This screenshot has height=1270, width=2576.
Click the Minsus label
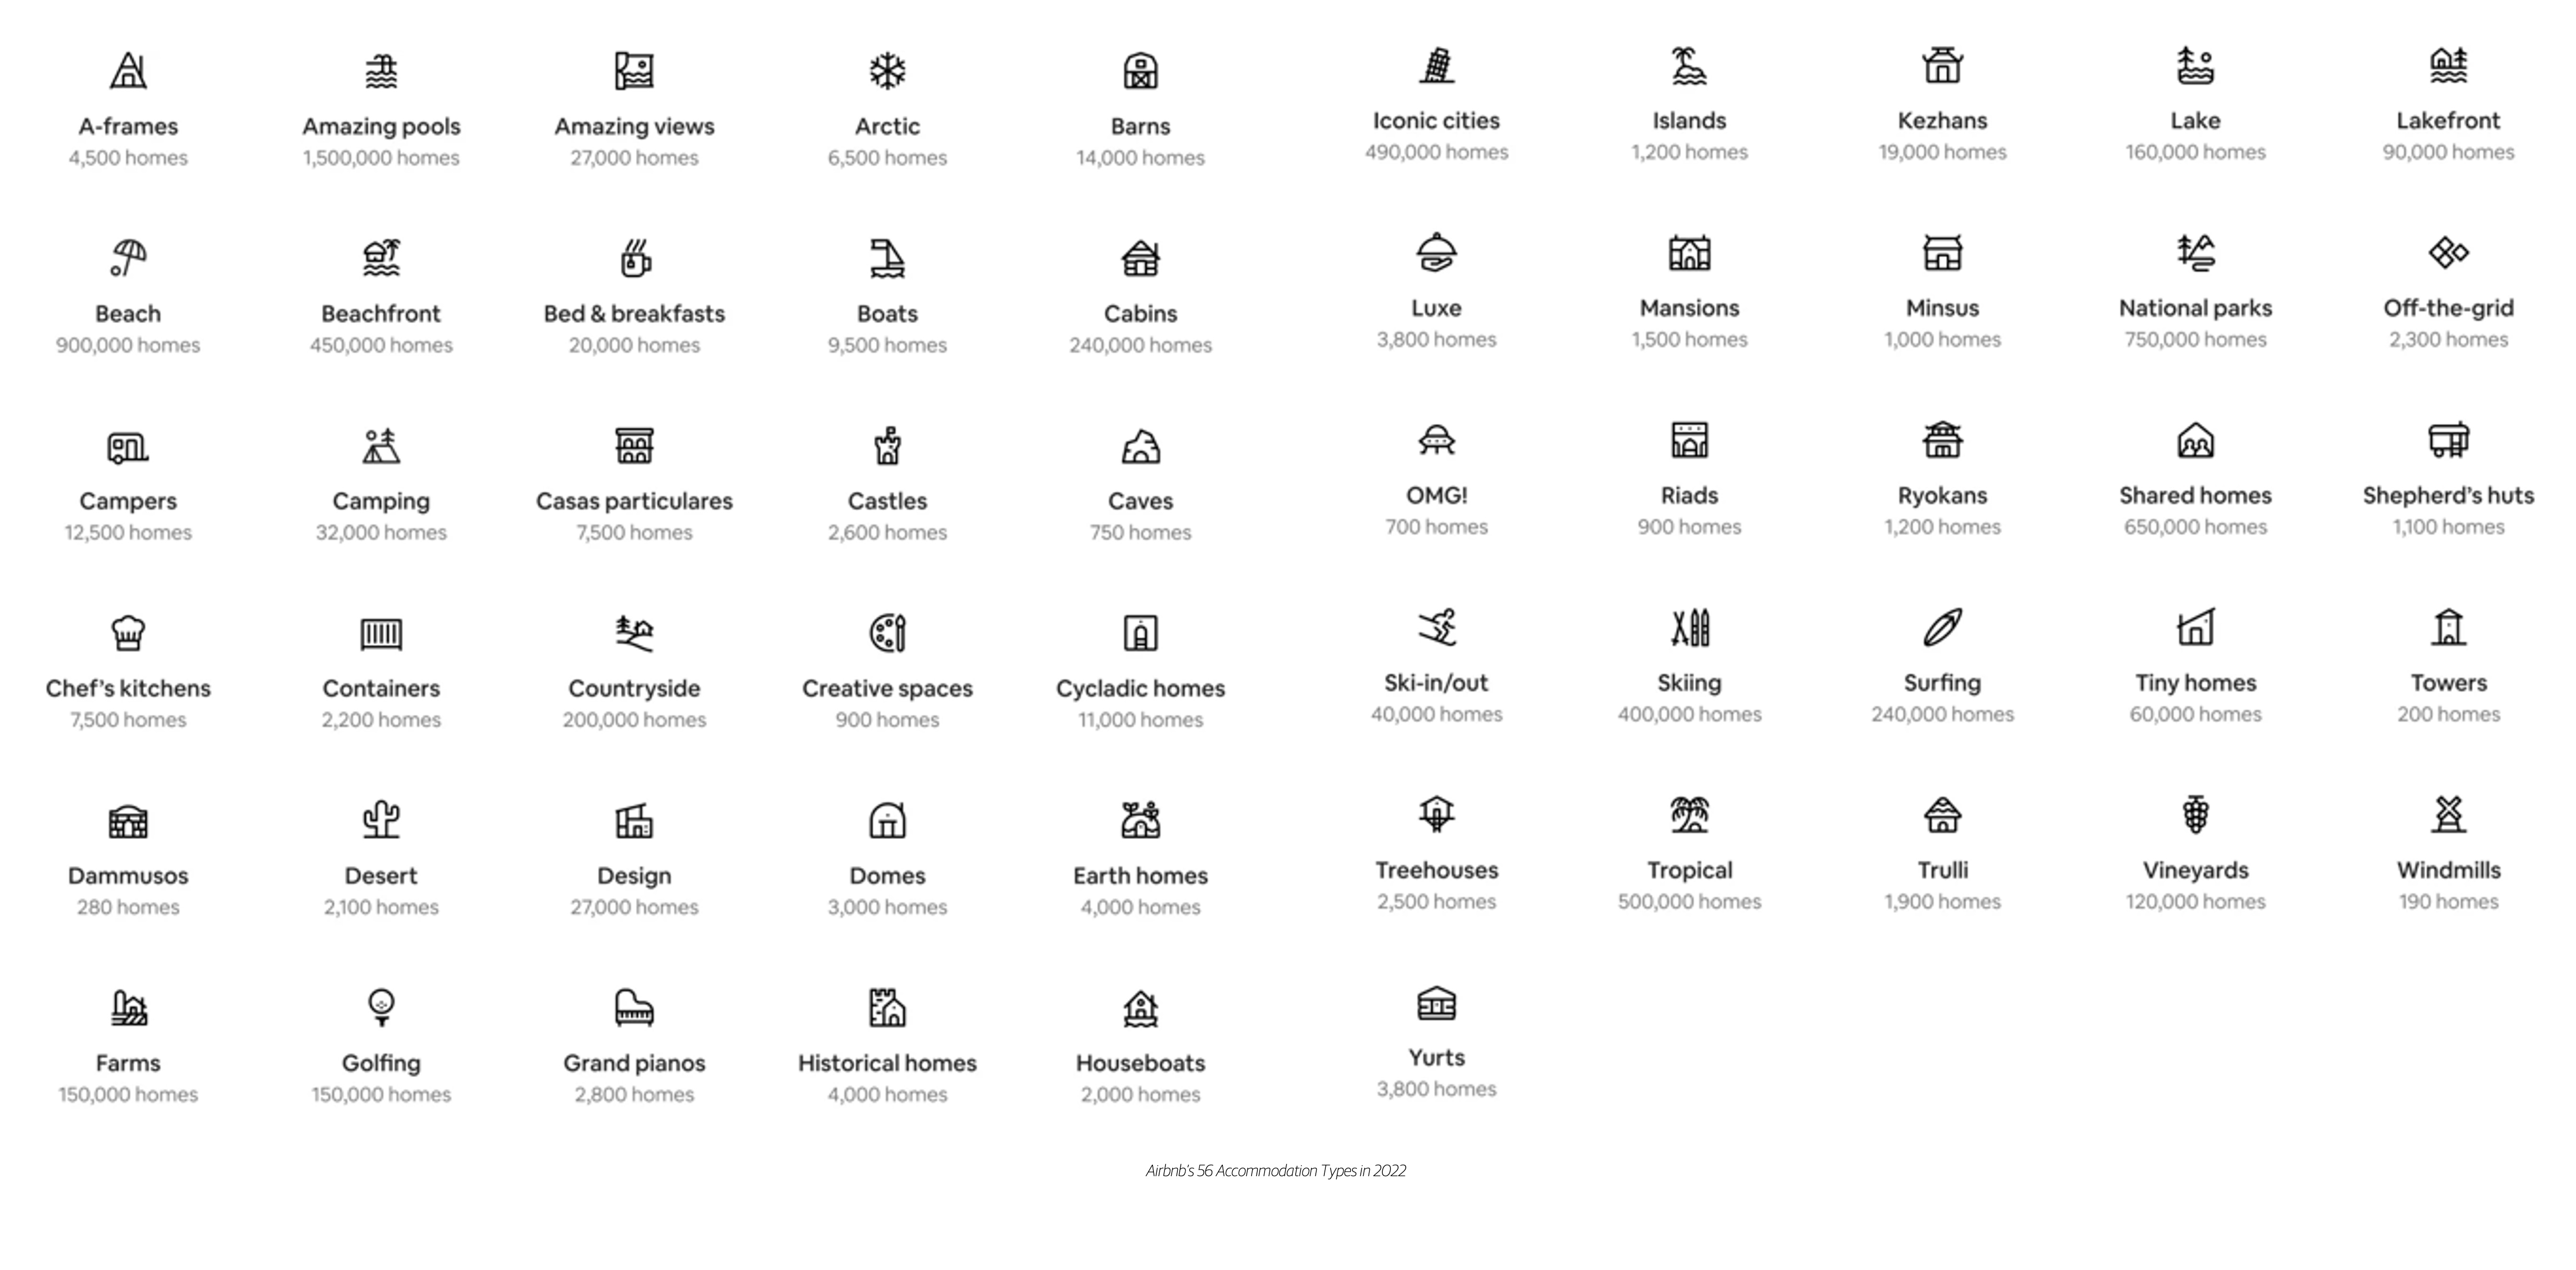tap(1942, 308)
